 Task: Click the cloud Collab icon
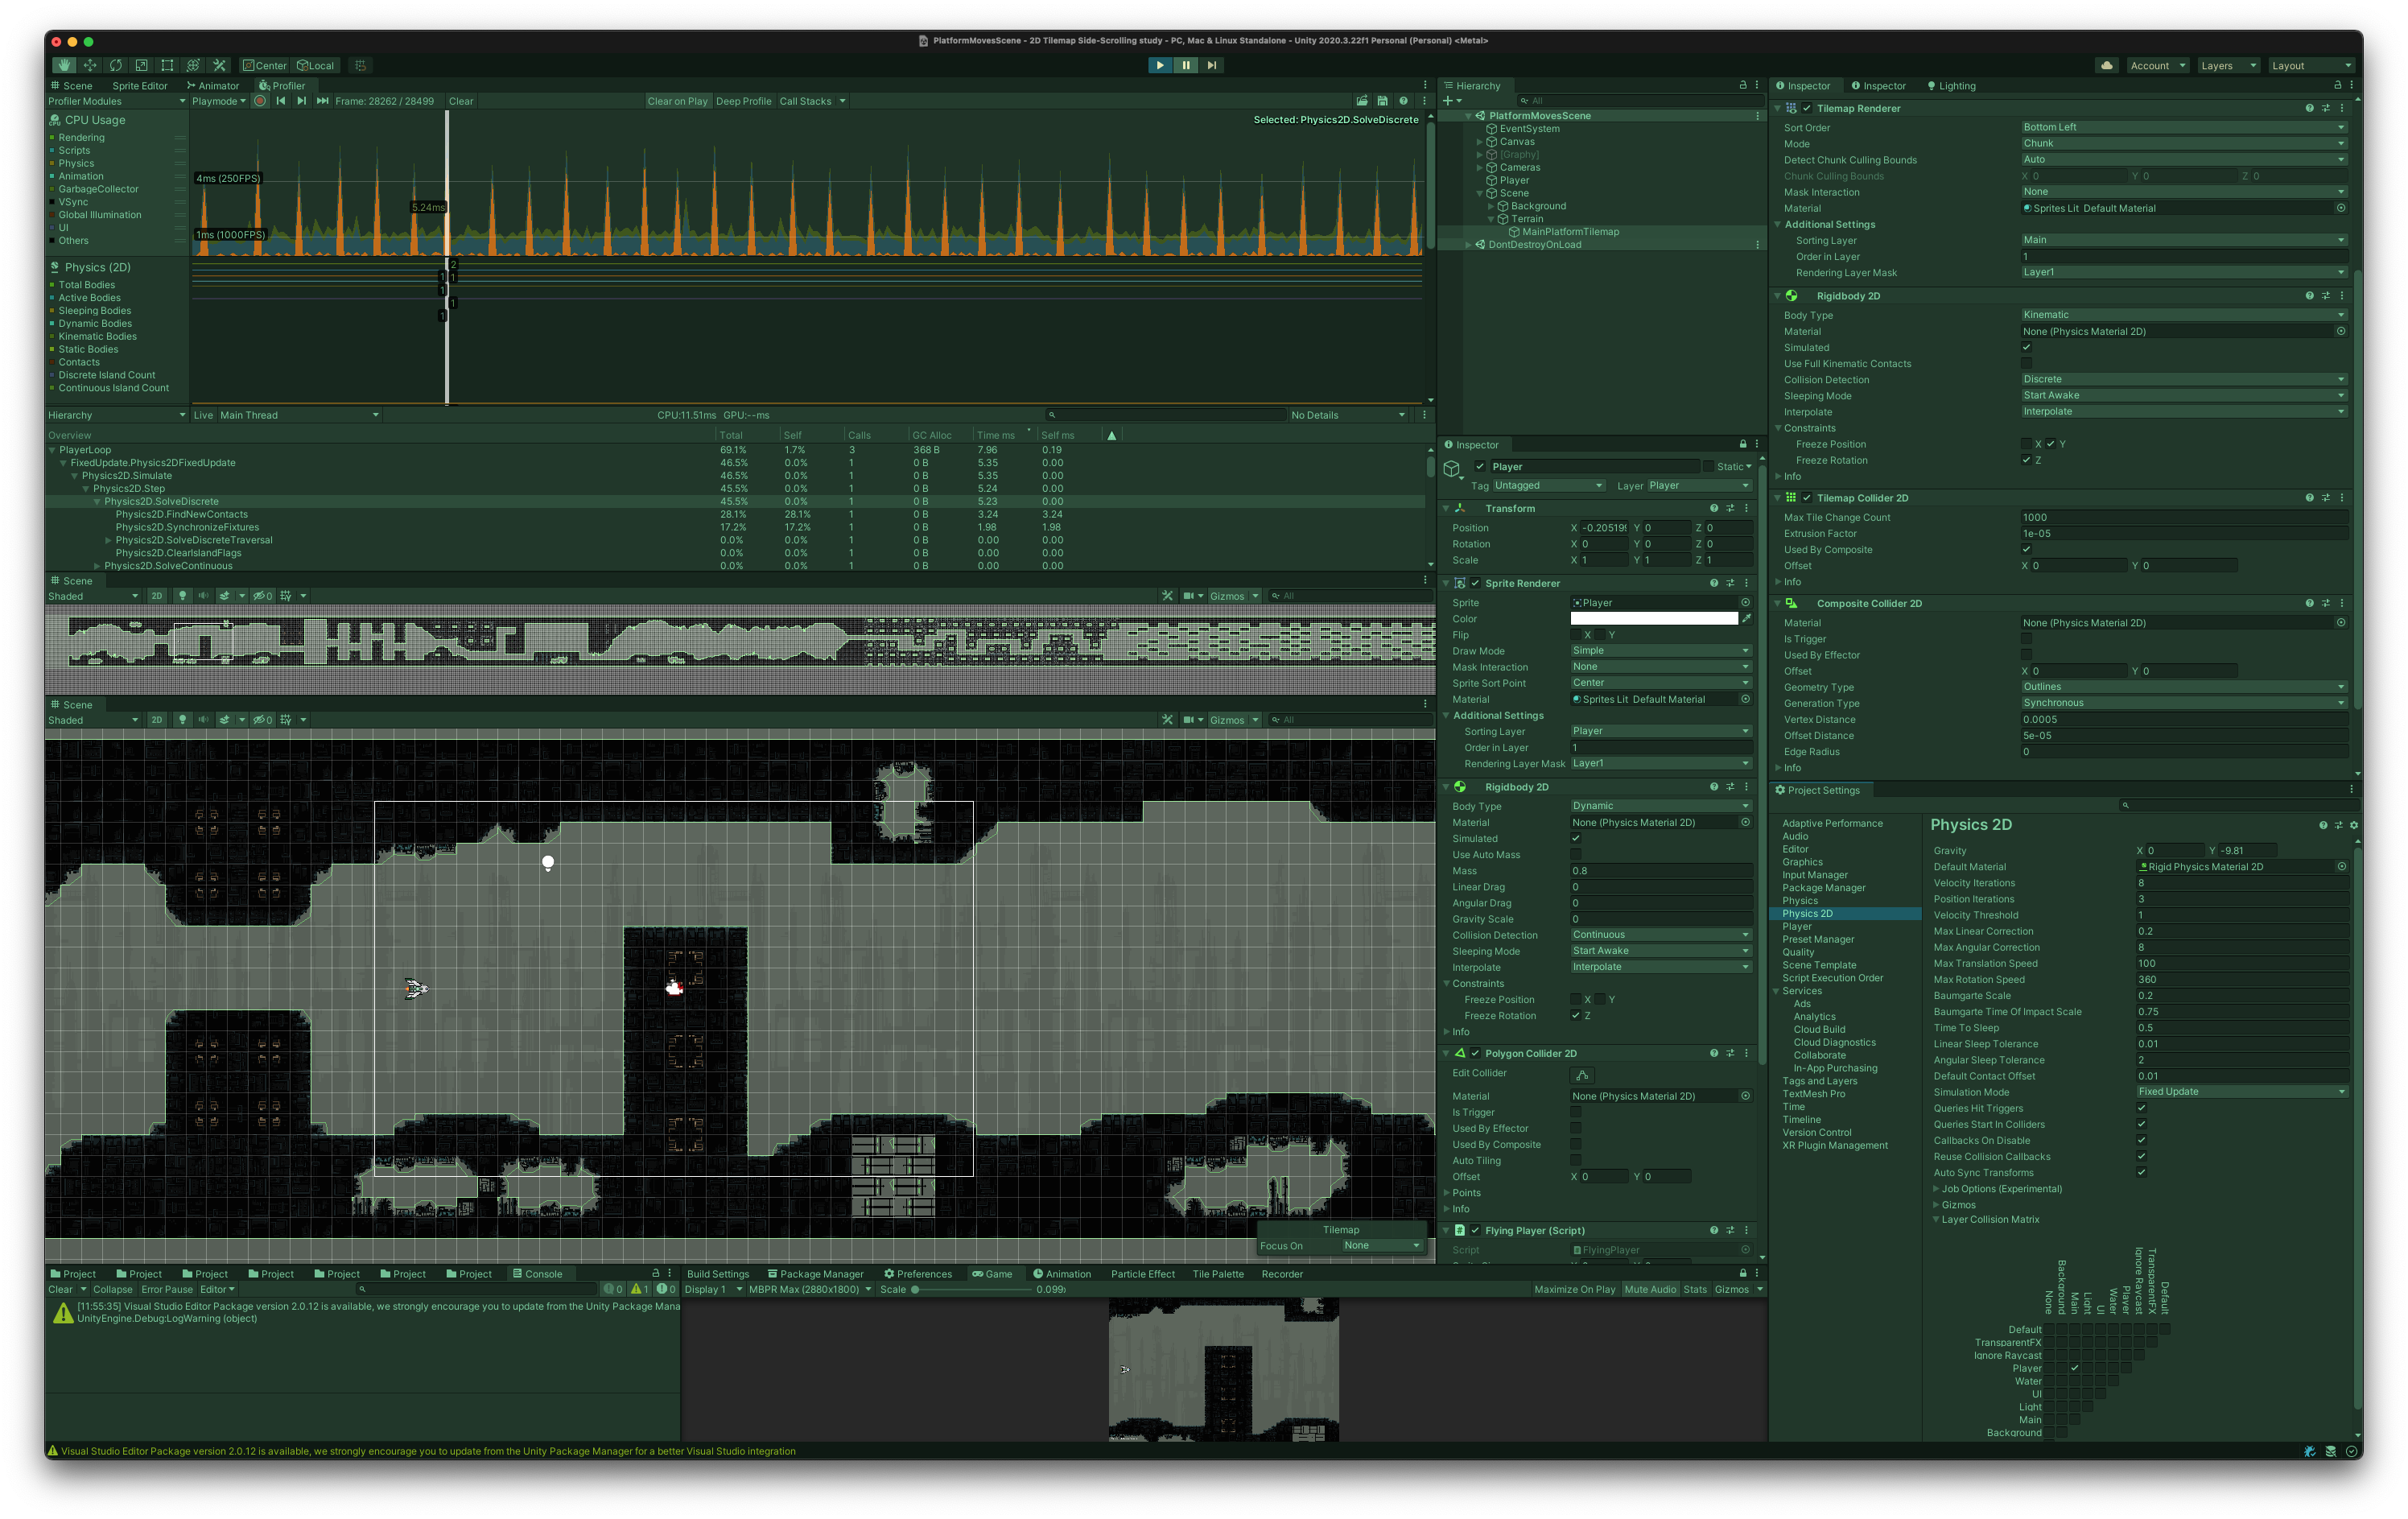tap(2106, 66)
